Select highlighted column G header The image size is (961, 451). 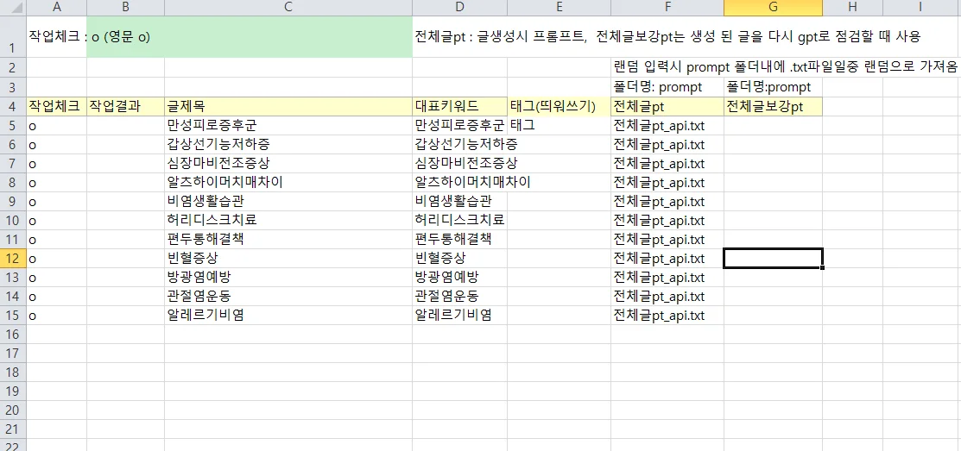coord(773,7)
